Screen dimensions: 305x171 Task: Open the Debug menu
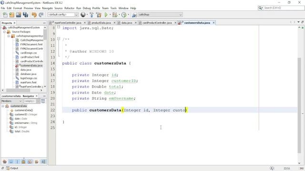pyautogui.click(x=87, y=8)
